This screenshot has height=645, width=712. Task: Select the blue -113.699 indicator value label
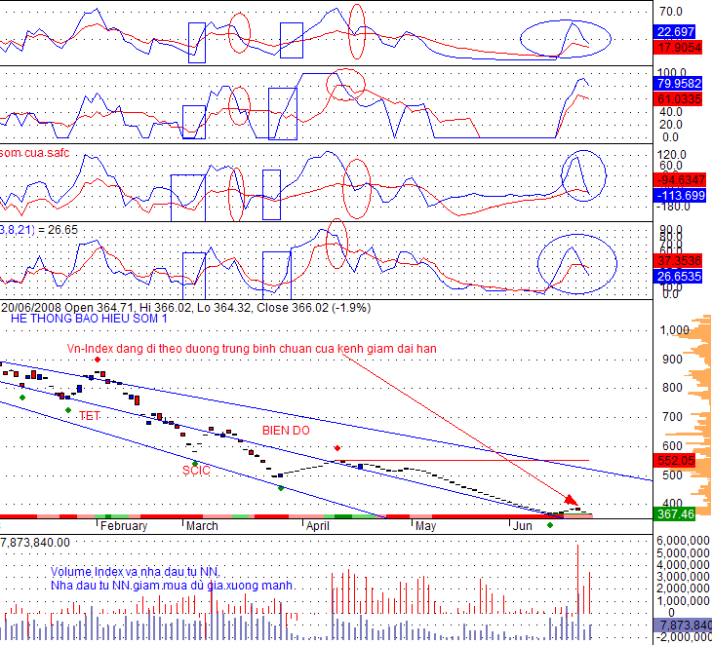click(679, 194)
